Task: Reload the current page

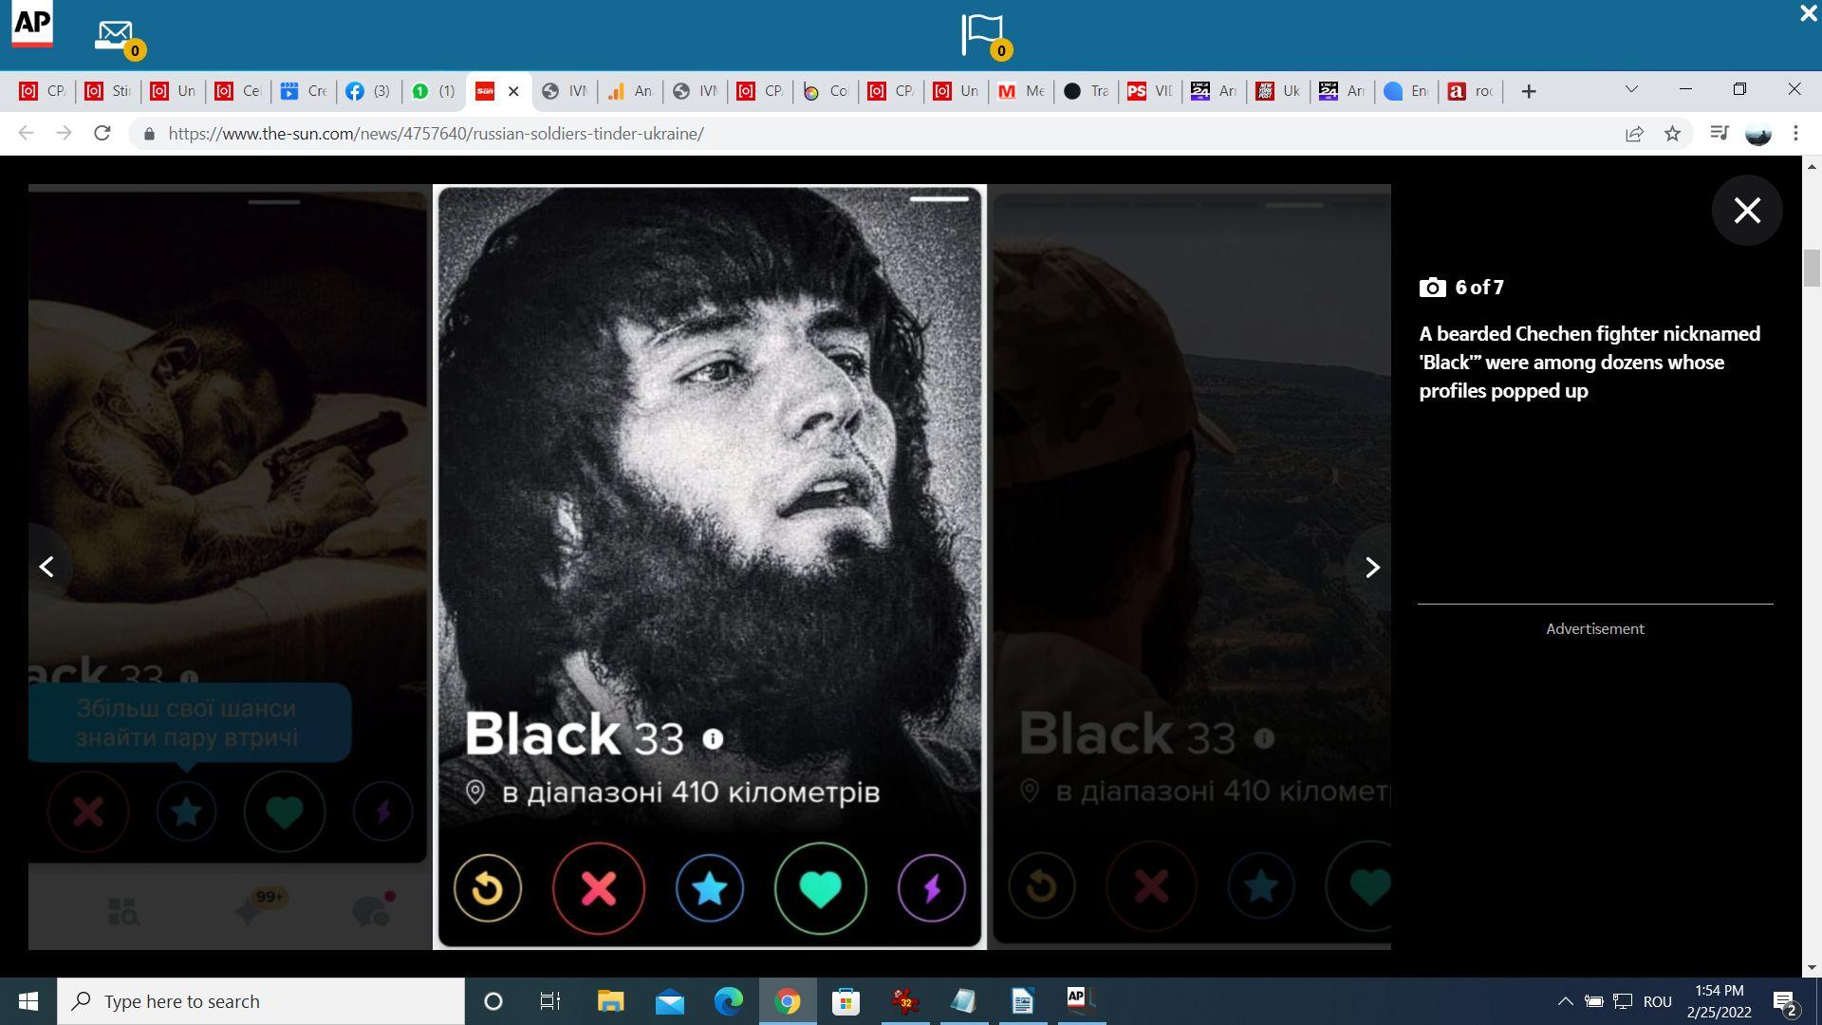Action: point(102,134)
